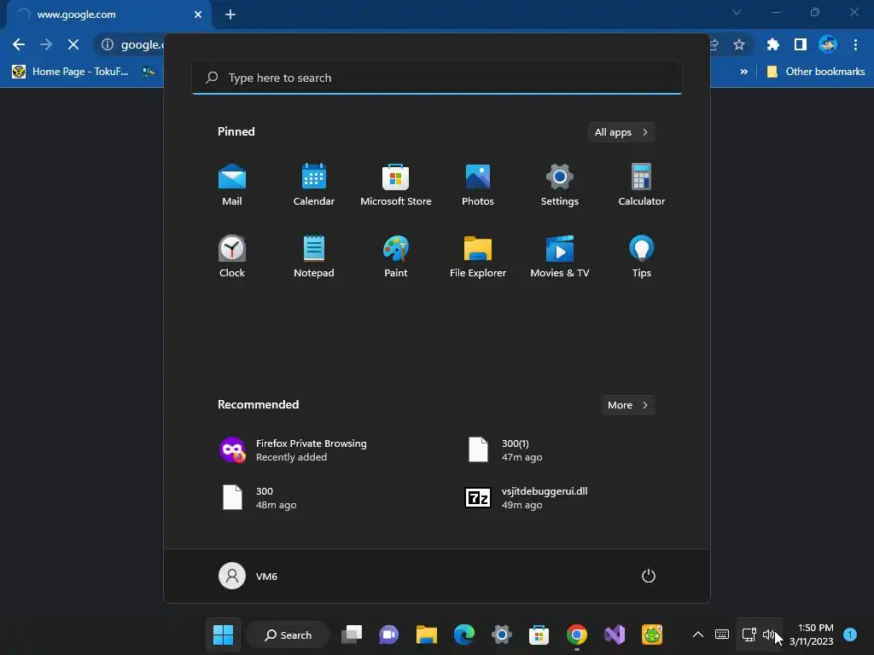
Task: Open the Mail pinned app
Action: (232, 184)
